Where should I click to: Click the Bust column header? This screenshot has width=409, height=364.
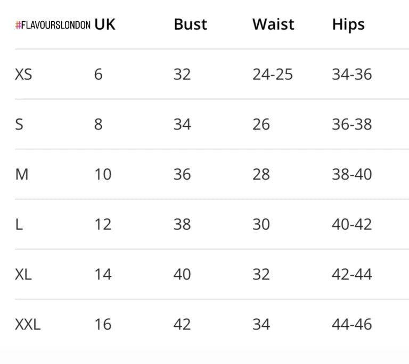click(x=191, y=24)
